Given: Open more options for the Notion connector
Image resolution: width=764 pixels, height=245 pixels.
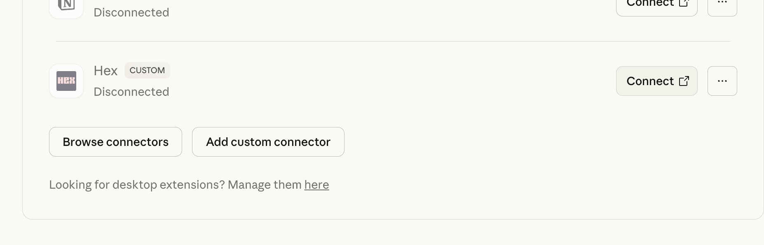Looking at the screenshot, I should 722,4.
